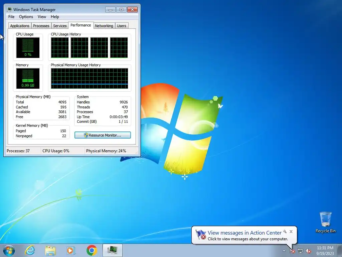342x257 pixels.
Task: Click the wrench icon in the balloon
Action: click(x=285, y=232)
